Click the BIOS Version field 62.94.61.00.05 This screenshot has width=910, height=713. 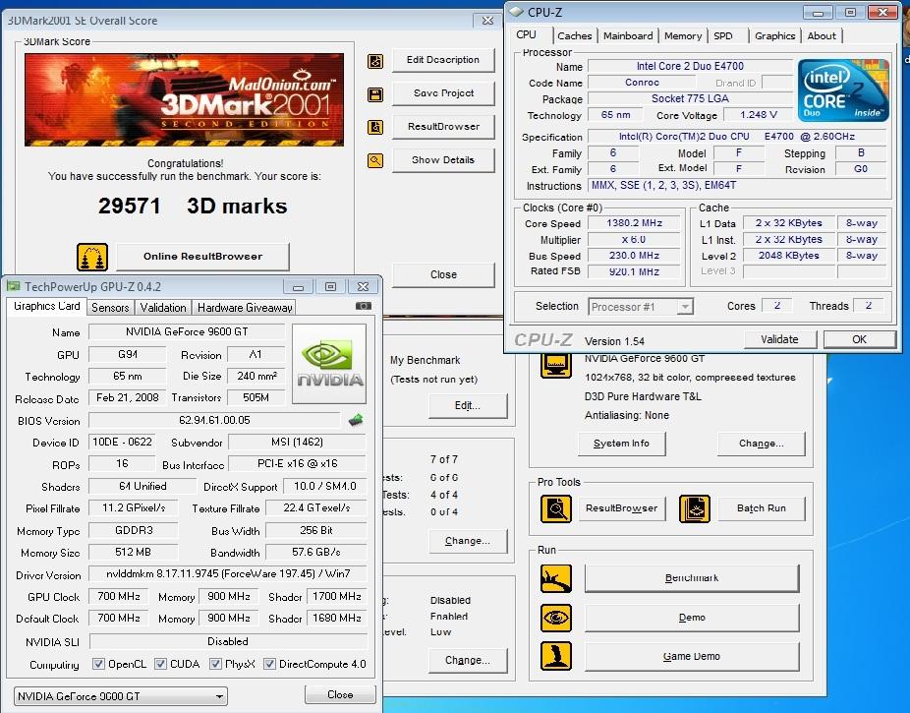pyautogui.click(x=214, y=420)
